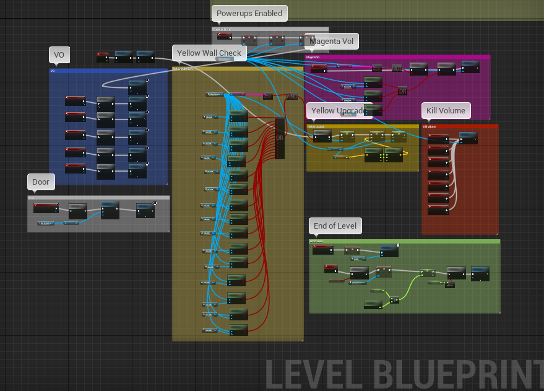Click the Magenta Vol comment label bubble
Viewport: 544px width, 391px height.
pyautogui.click(x=331, y=41)
